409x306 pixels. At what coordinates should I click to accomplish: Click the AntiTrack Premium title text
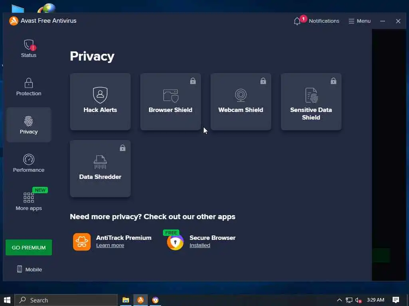tap(124, 238)
